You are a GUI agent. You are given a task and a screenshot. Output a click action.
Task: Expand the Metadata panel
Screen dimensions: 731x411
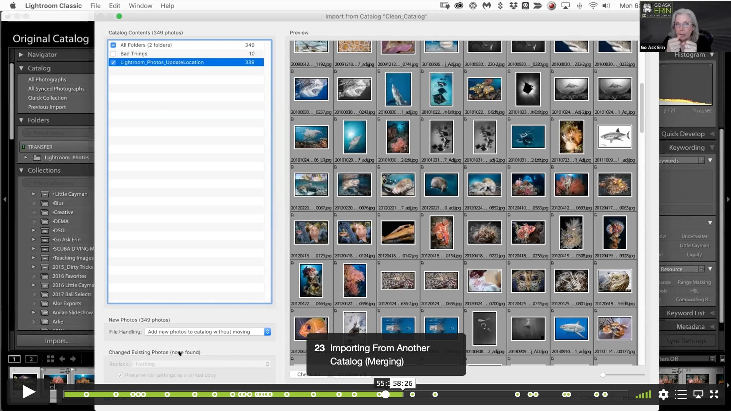pos(712,327)
